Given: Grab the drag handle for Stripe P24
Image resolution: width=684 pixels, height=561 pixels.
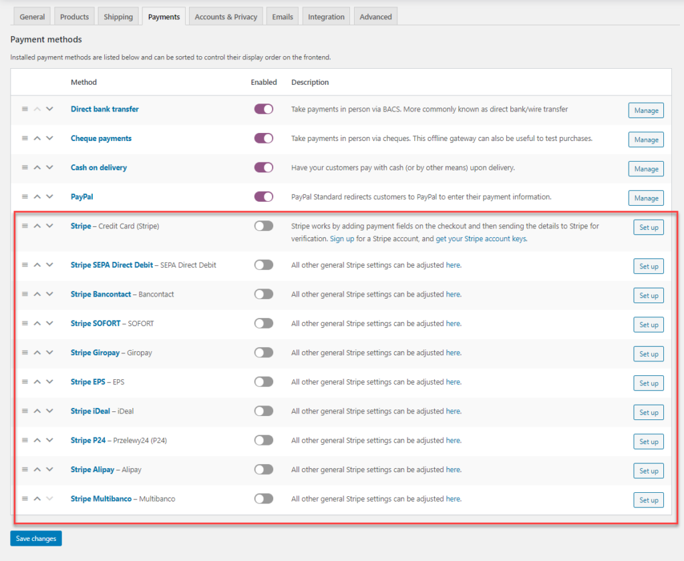Looking at the screenshot, I should pyautogui.click(x=25, y=440).
